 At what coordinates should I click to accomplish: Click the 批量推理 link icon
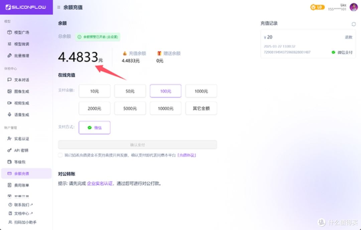coord(9,55)
